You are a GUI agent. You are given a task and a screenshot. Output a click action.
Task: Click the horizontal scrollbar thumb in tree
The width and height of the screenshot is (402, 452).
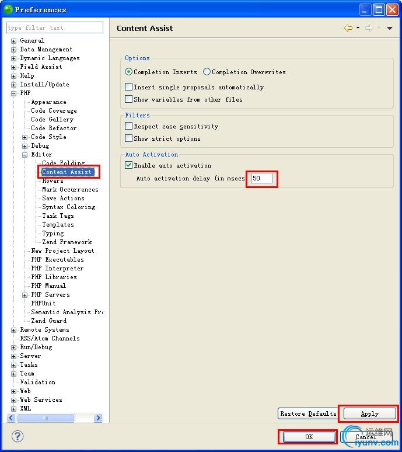pos(46,418)
